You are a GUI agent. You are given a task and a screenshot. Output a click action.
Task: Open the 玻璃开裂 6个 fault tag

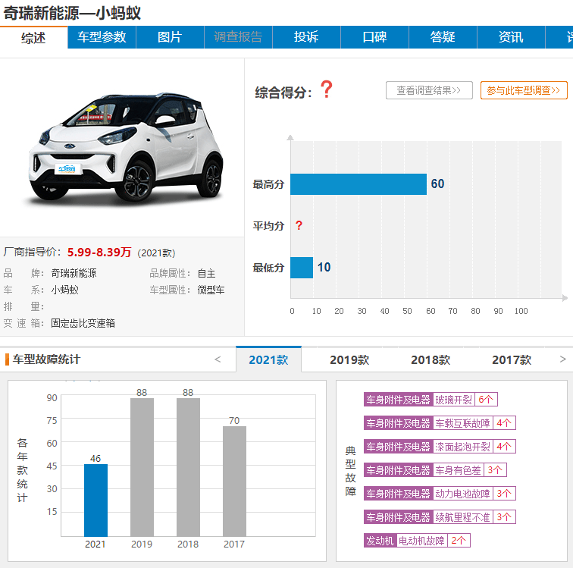pyautogui.click(x=431, y=400)
